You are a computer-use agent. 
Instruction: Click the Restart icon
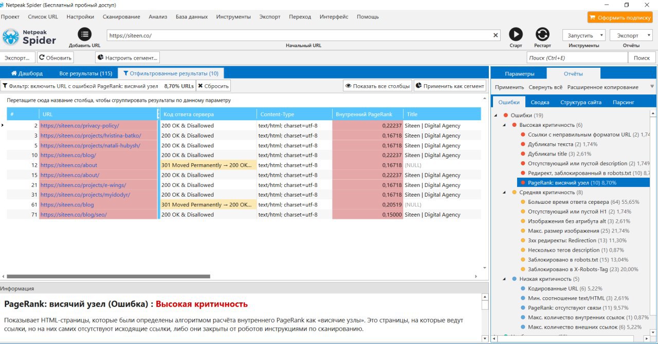pyautogui.click(x=542, y=34)
